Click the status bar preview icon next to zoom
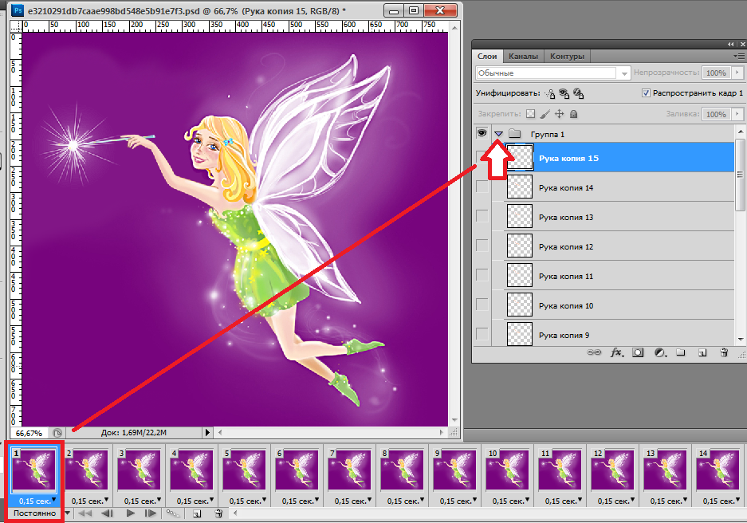 [57, 433]
